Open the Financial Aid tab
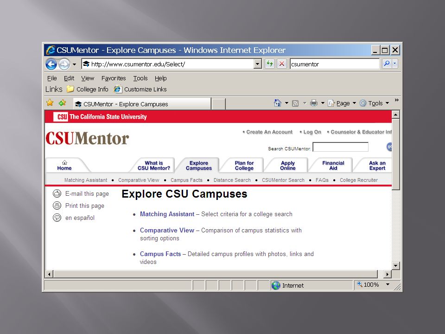445x334 pixels. (x=333, y=165)
